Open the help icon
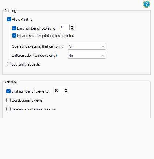 coord(147,4)
